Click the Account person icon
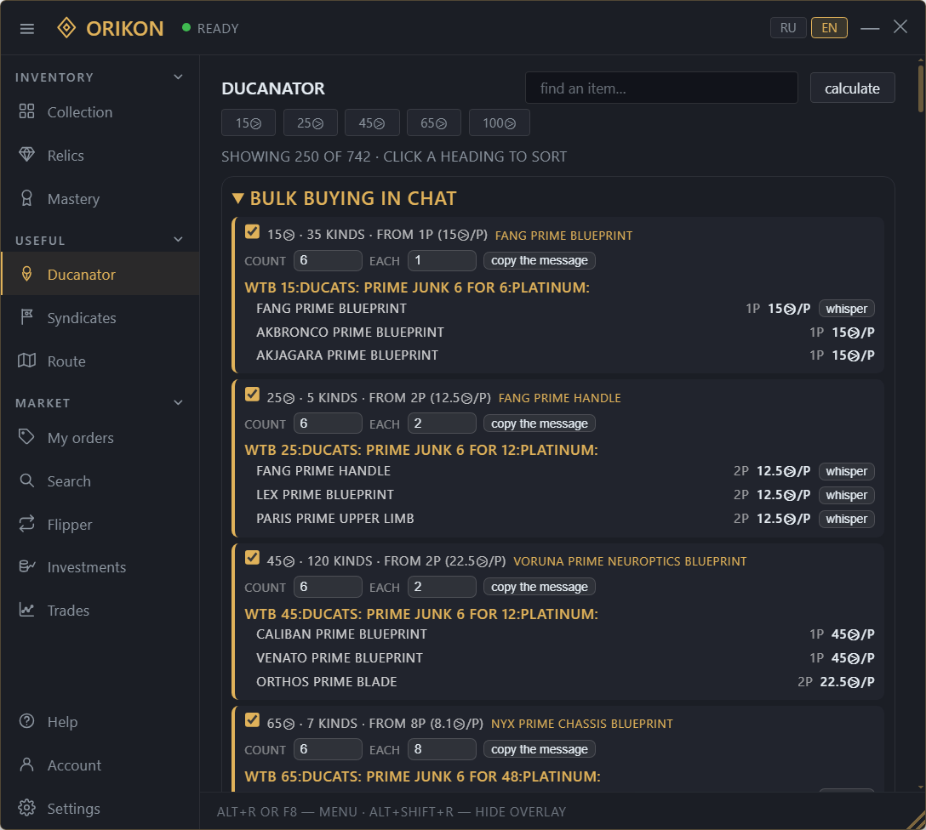Screen dimensions: 926x830 [26, 765]
